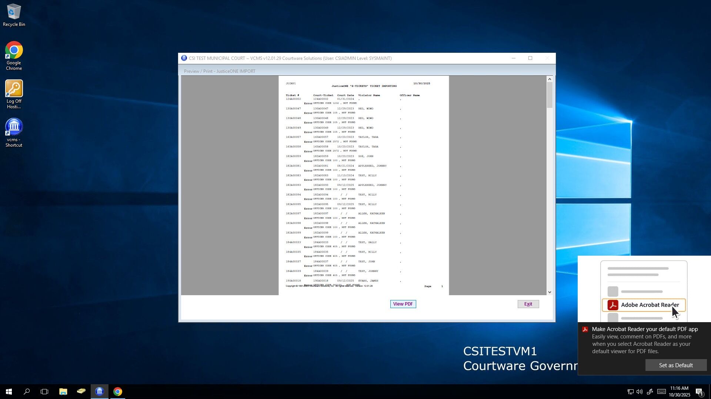Image resolution: width=711 pixels, height=399 pixels.
Task: Click the volume speaker tray icon
Action: (640, 392)
